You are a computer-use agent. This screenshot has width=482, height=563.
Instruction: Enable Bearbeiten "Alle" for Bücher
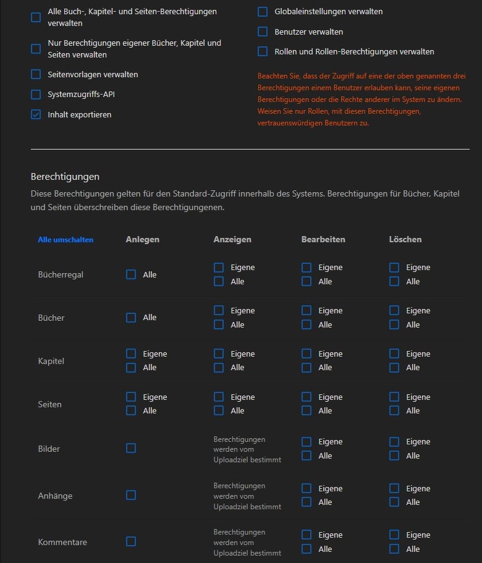pyautogui.click(x=307, y=324)
